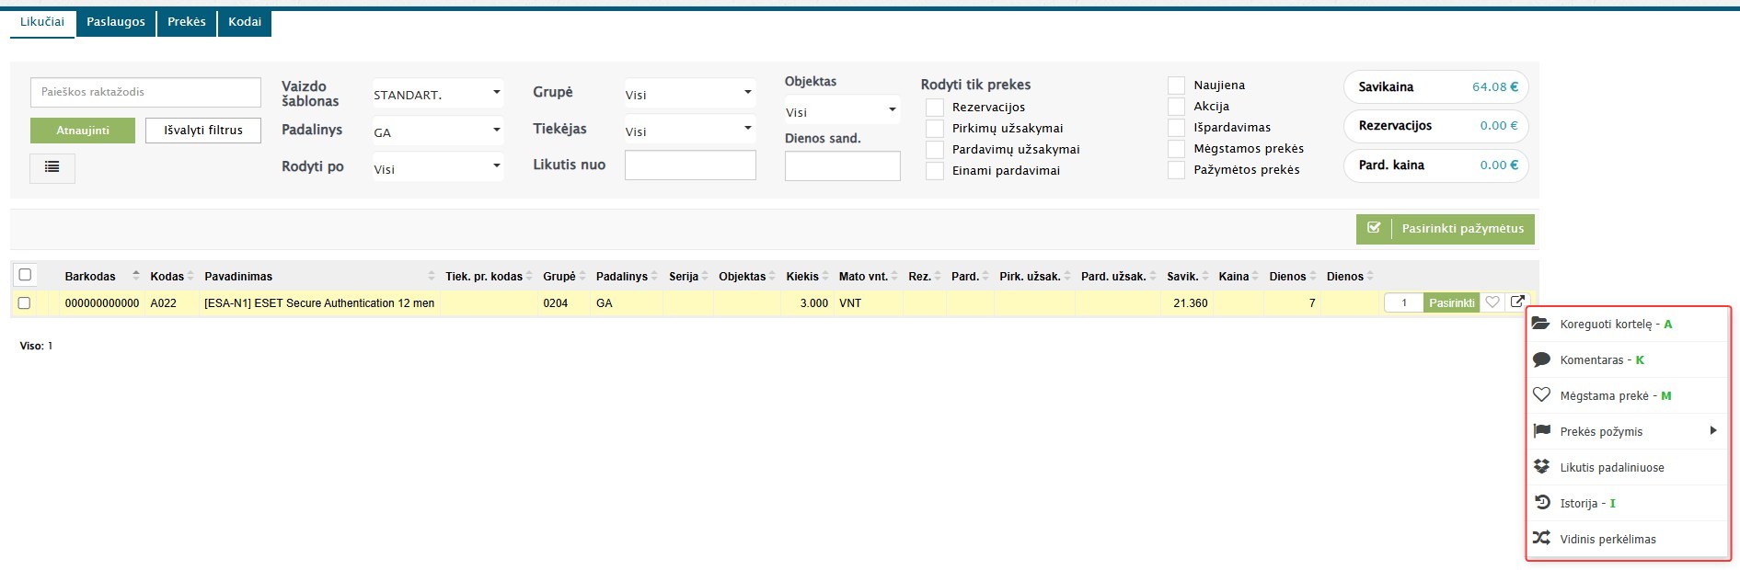The height and width of the screenshot is (570, 1740).
Task: Click the speech bubble icon beside Komentaras
Action: [1541, 359]
